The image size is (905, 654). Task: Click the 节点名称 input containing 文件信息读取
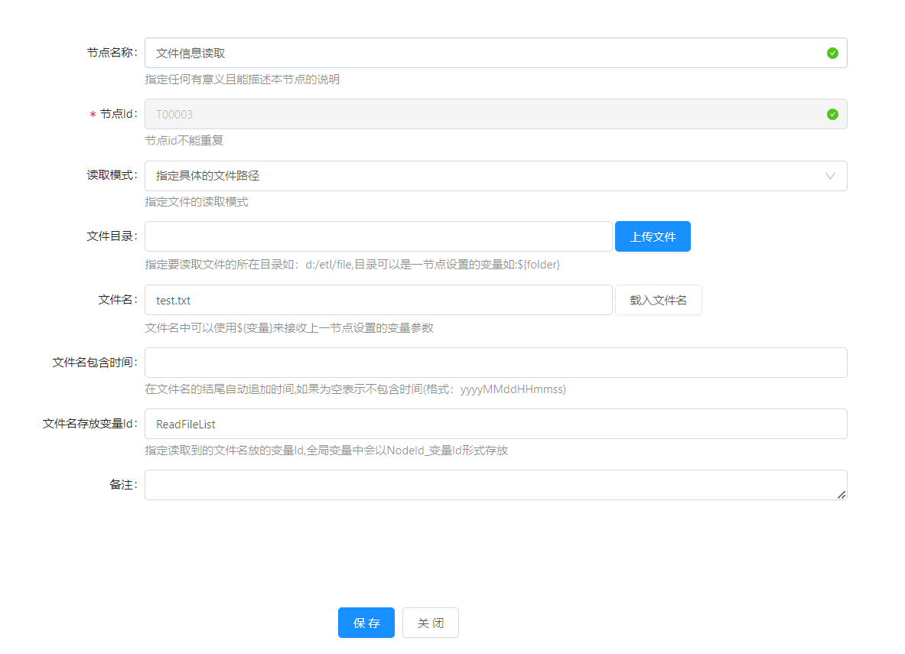coord(482,54)
